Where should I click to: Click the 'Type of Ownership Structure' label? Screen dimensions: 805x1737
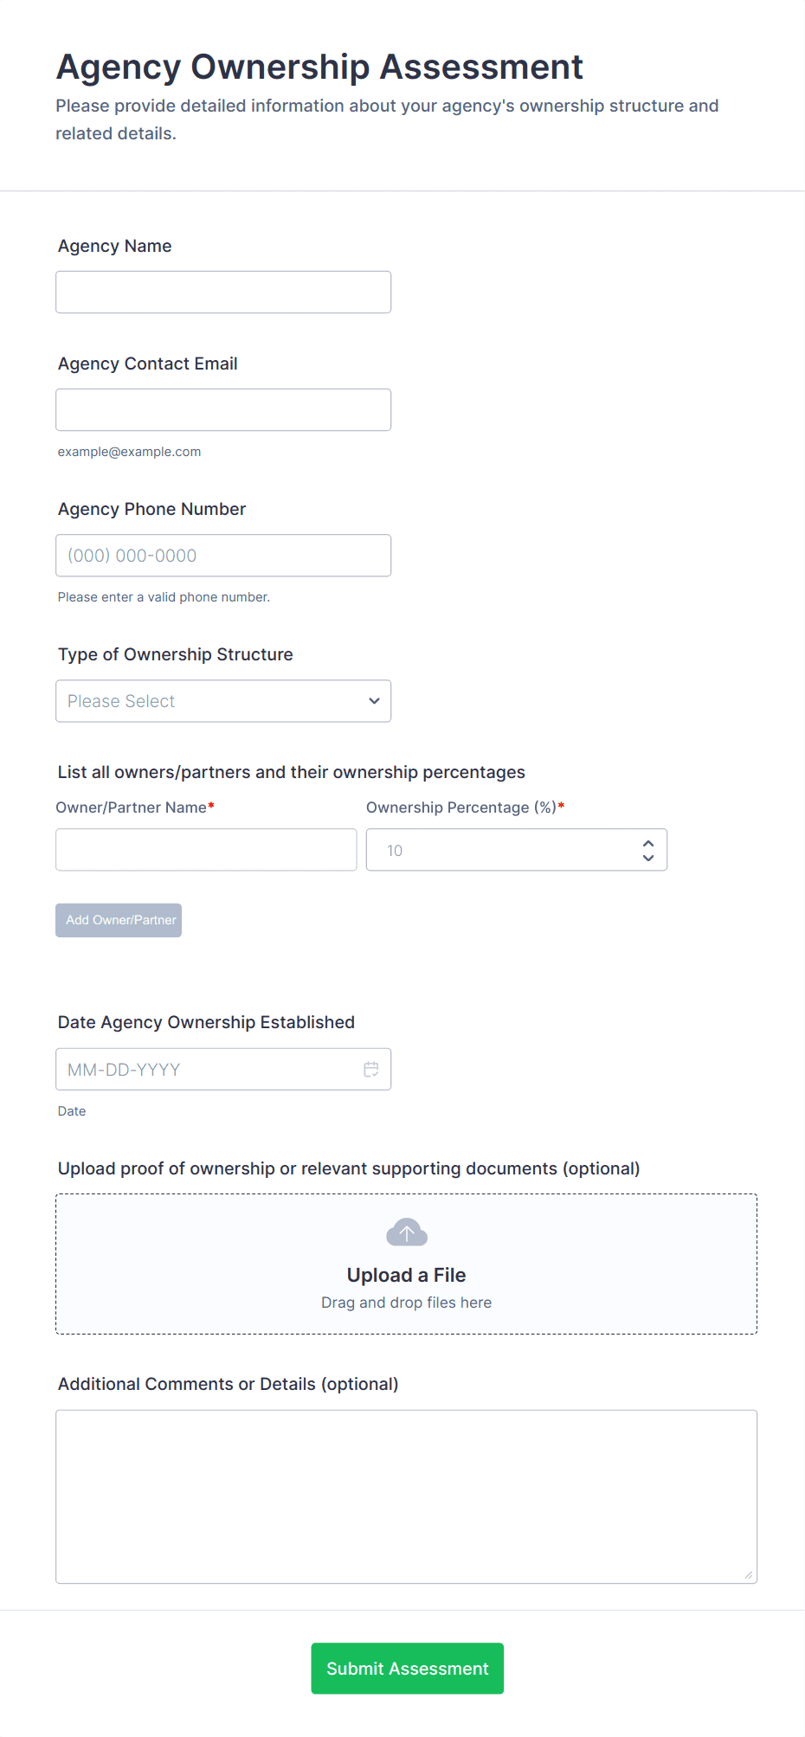pyautogui.click(x=176, y=654)
